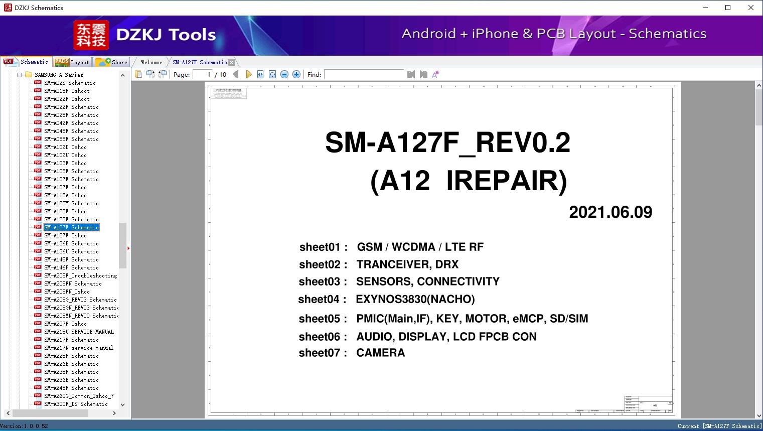Select SM-A260G_Common_Tshoo_7 tree entry
The height and width of the screenshot is (431, 763).
pyautogui.click(x=79, y=396)
